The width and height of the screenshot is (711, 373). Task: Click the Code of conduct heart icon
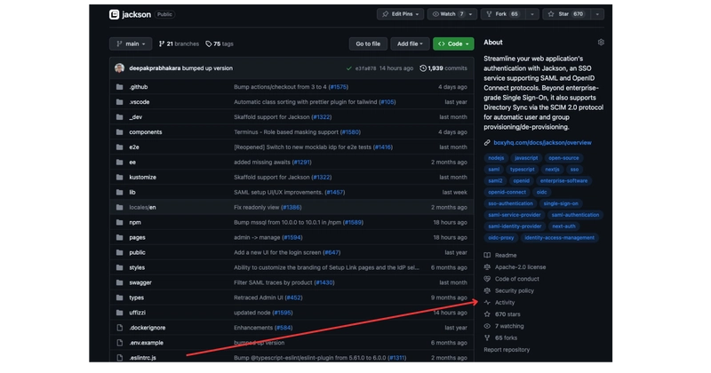[x=487, y=279]
